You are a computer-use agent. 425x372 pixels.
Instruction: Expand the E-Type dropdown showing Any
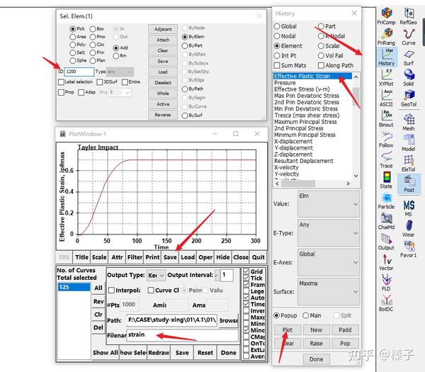pyautogui.click(x=329, y=233)
